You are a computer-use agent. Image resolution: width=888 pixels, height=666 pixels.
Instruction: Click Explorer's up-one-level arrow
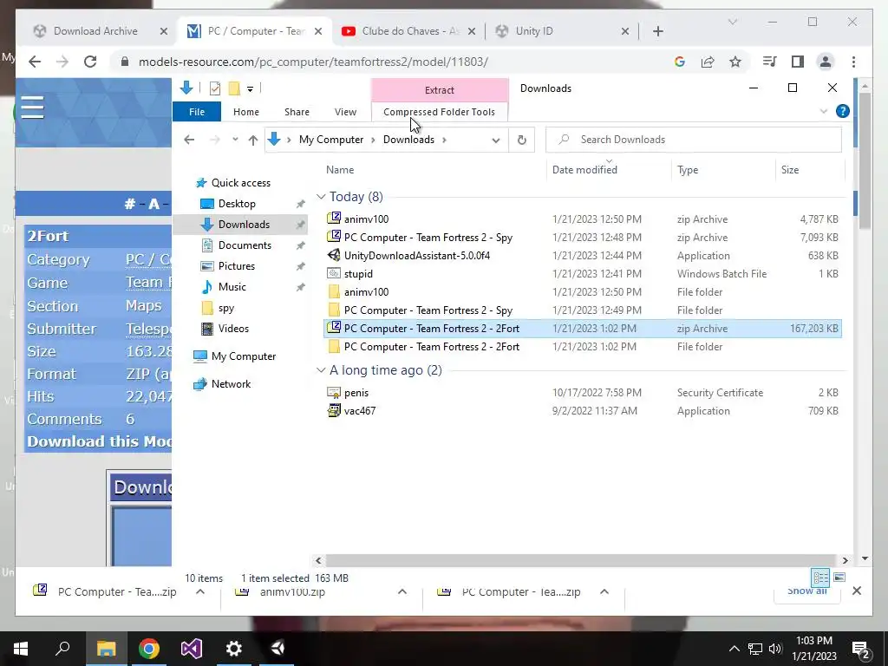[252, 140]
